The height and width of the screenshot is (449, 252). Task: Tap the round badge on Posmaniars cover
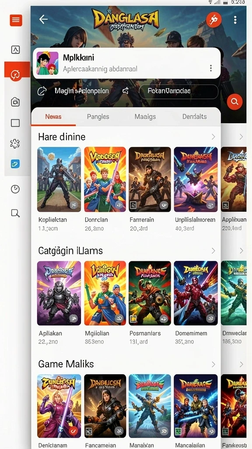coord(164,318)
